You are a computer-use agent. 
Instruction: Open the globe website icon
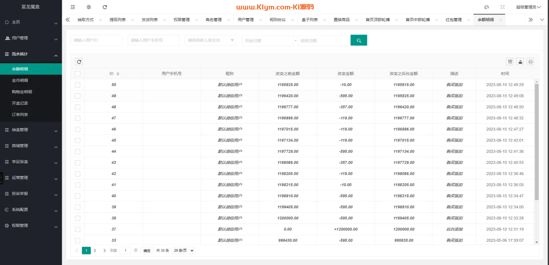tap(89, 7)
